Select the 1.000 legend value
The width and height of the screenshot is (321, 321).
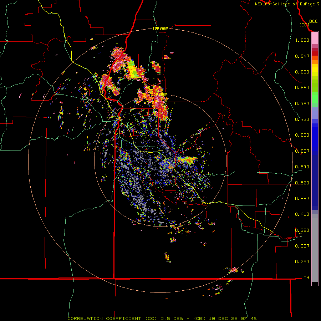click(302, 40)
